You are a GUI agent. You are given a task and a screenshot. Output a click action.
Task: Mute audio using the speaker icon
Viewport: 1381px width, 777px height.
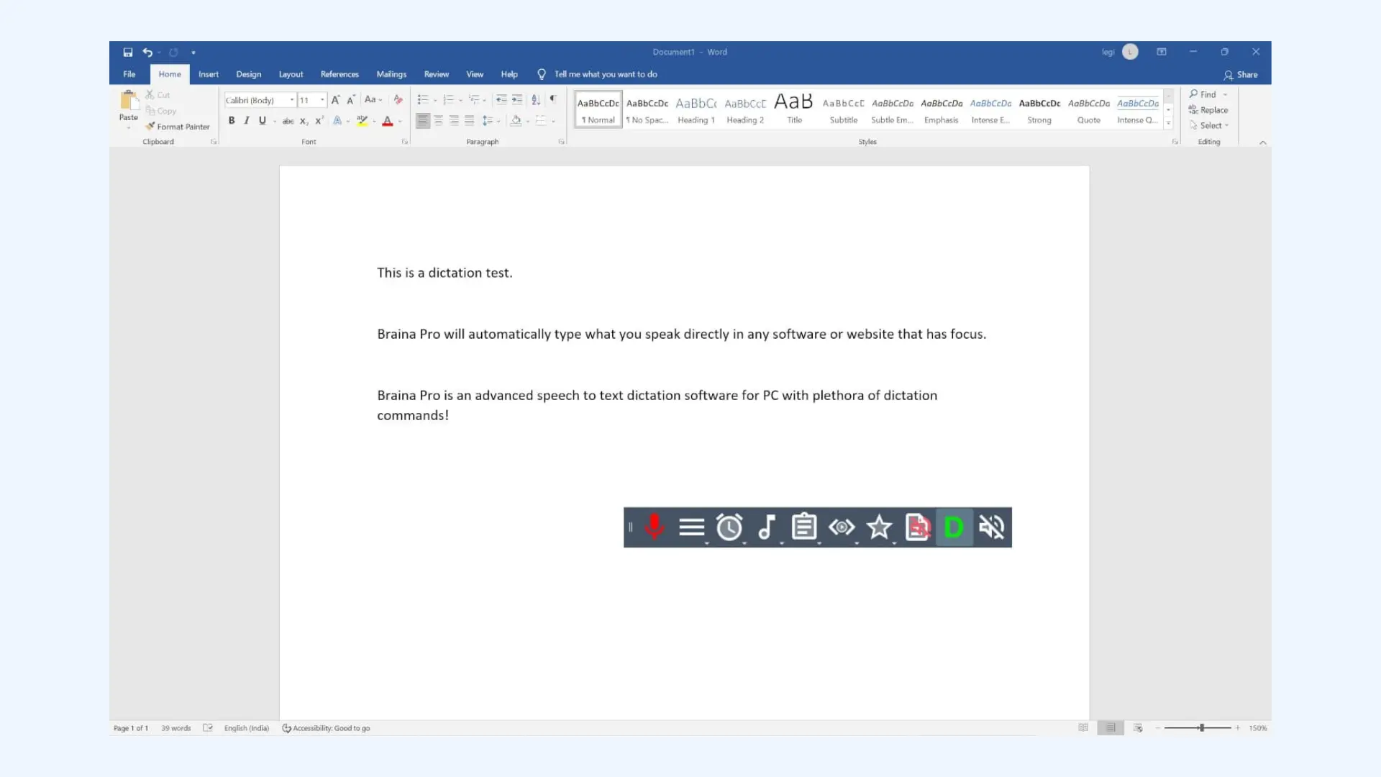pyautogui.click(x=991, y=527)
